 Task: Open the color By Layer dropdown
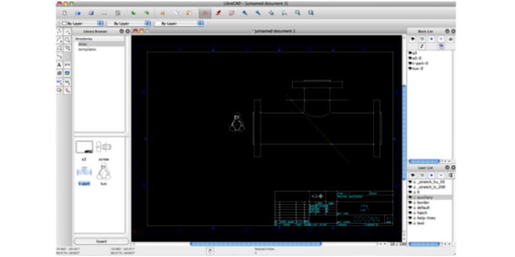(x=82, y=24)
